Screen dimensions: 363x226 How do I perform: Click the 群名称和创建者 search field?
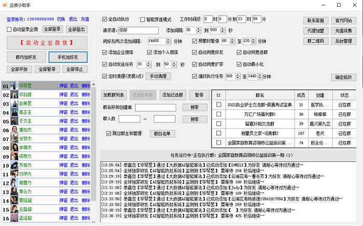(x=156, y=108)
